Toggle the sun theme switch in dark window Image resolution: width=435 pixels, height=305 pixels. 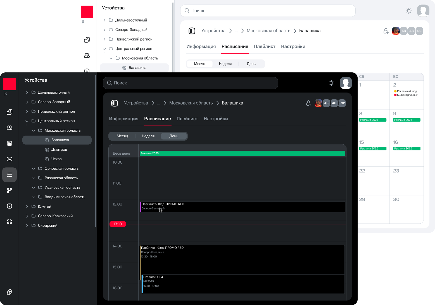point(331,83)
